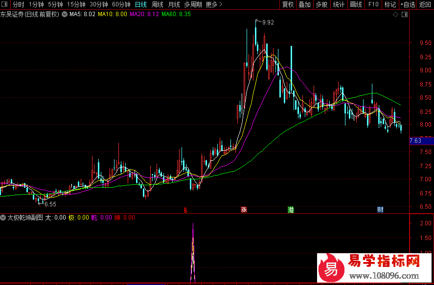Click the MA20: 8.12 indicator label
The image size is (434, 285).
click(x=144, y=14)
